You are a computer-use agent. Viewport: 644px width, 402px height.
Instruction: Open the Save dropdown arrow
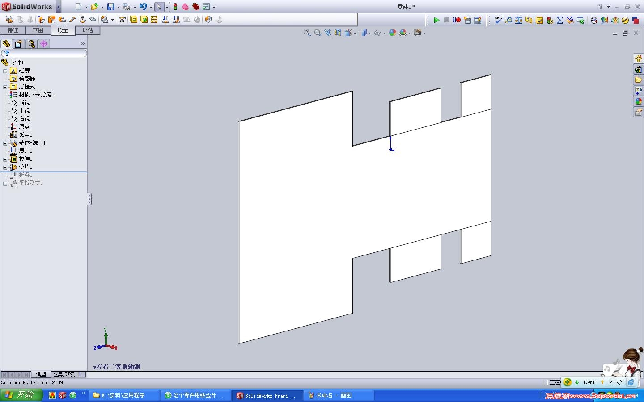coord(119,7)
